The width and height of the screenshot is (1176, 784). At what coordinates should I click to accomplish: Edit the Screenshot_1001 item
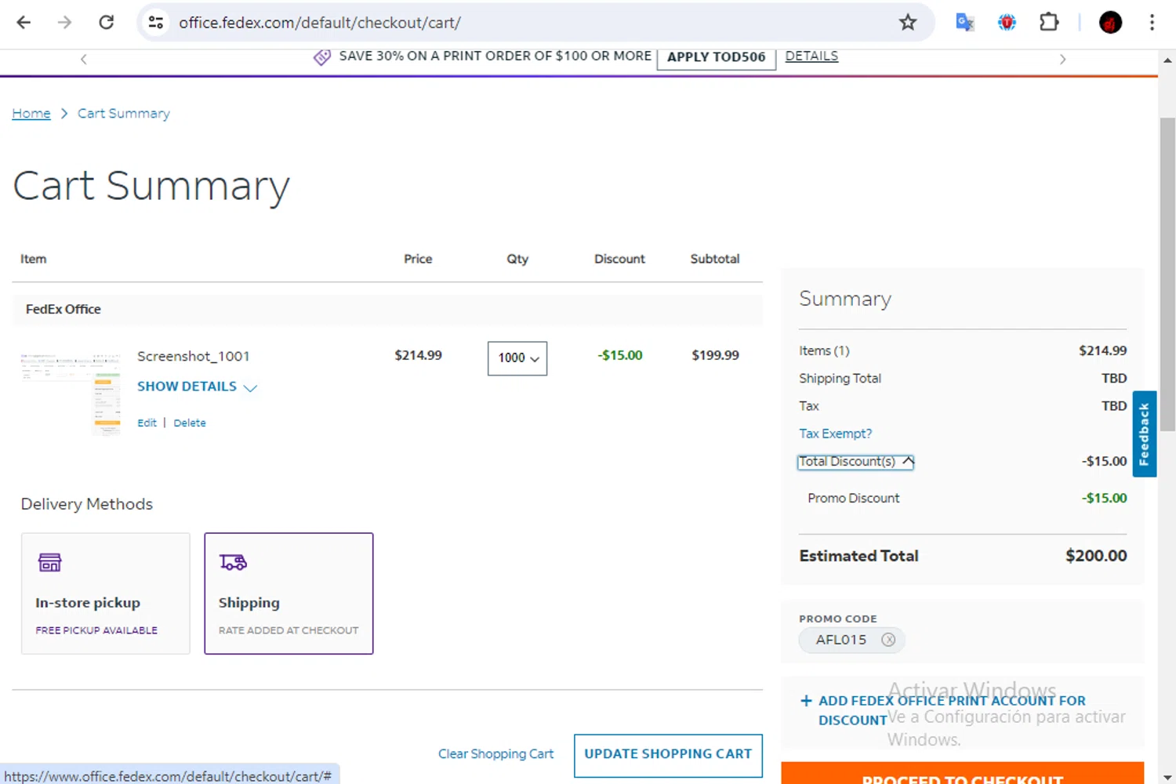click(147, 423)
